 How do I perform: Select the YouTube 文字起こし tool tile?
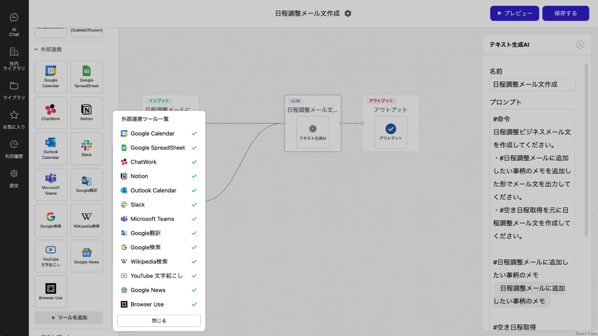[51, 256]
